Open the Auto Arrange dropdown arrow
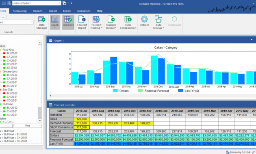The width and height of the screenshot is (256, 154). click(x=163, y=28)
